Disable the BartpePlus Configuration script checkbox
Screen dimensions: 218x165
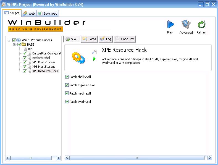tap(25, 53)
